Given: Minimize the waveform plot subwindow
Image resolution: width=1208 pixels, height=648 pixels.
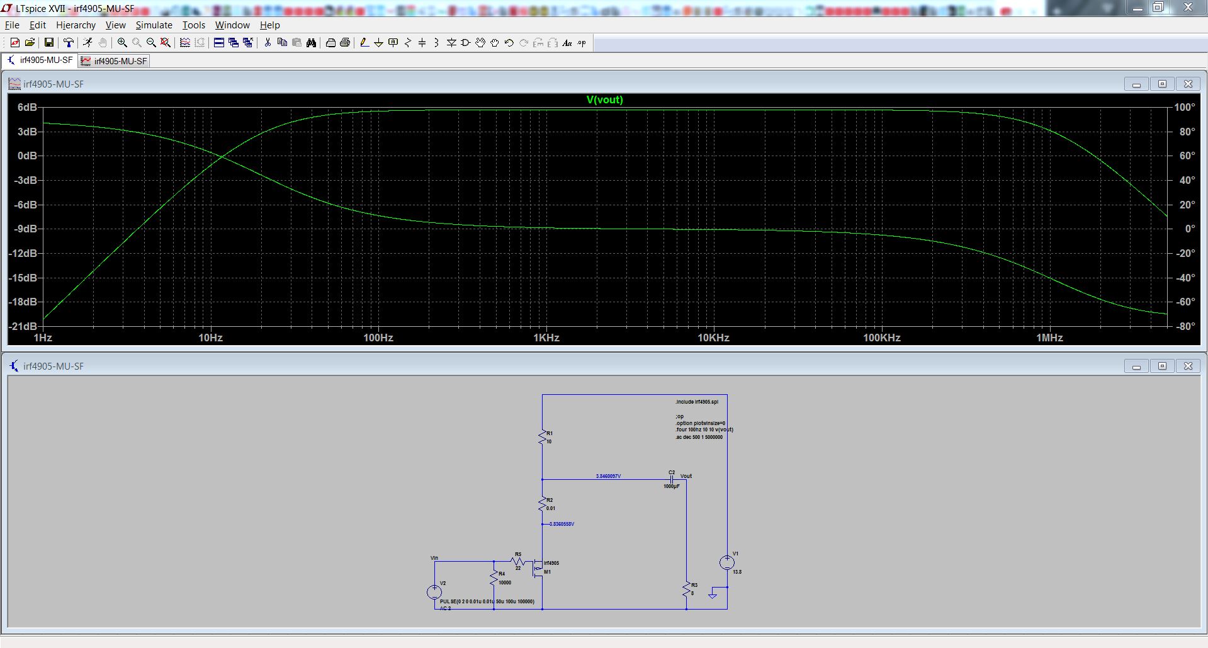Looking at the screenshot, I should tap(1136, 84).
